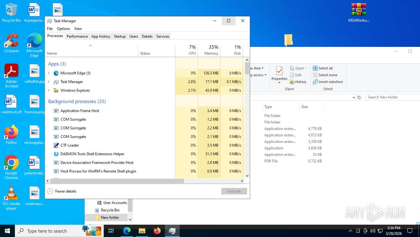Screen dimensions: 420x237
Task: Select the MSIAfterburner archive desktop icon
Action: click(359, 13)
